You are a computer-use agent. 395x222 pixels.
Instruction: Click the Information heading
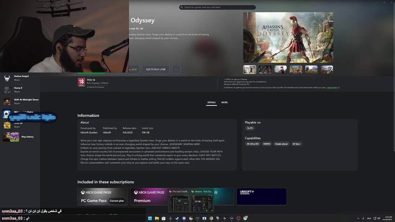coord(88,116)
